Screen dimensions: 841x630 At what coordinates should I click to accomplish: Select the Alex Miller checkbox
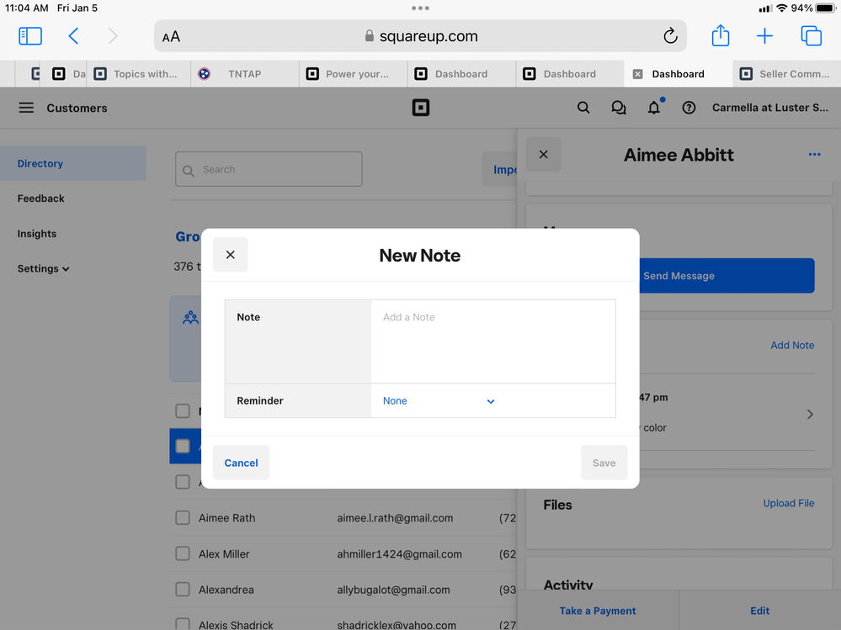coord(183,554)
